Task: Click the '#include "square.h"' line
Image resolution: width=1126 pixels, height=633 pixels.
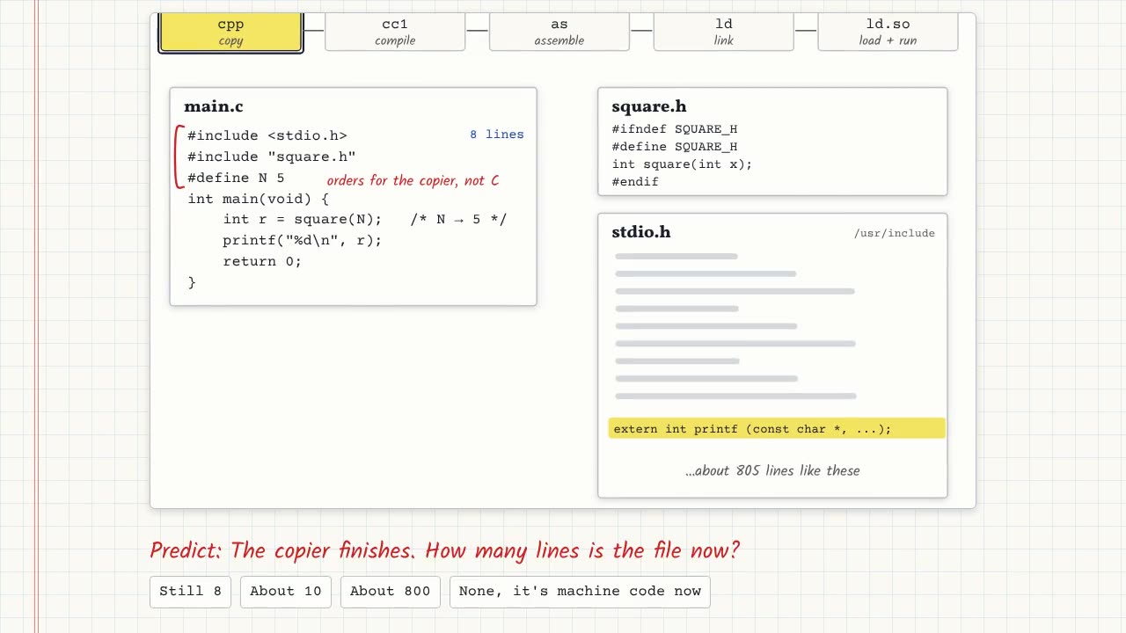Action: (x=272, y=156)
